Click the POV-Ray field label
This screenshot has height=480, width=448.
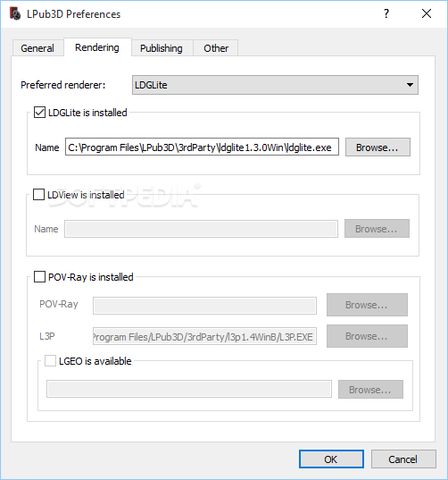pyautogui.click(x=59, y=304)
